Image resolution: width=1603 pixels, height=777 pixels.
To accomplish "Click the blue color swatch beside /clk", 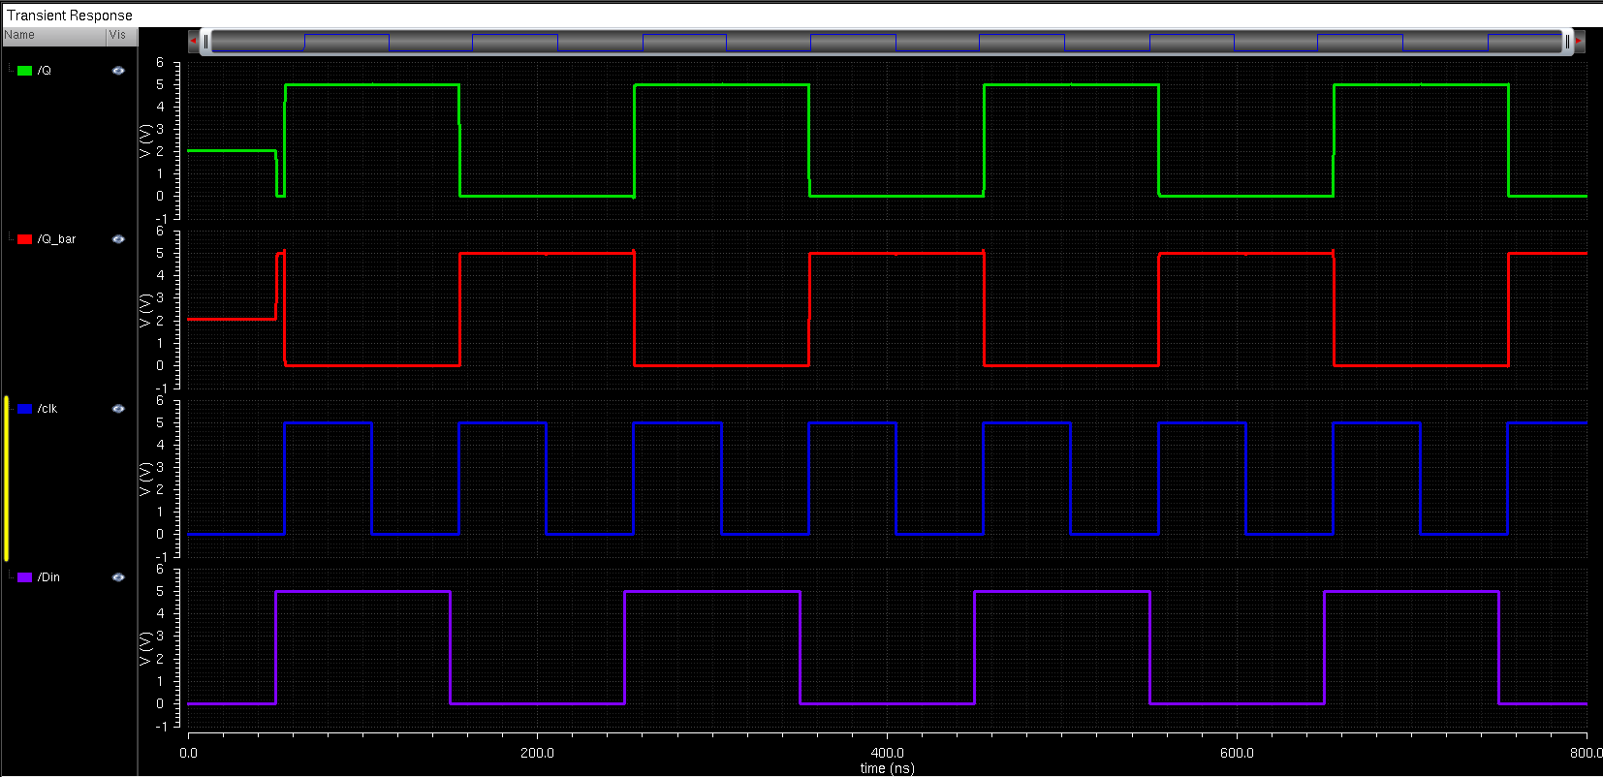I will pos(24,409).
